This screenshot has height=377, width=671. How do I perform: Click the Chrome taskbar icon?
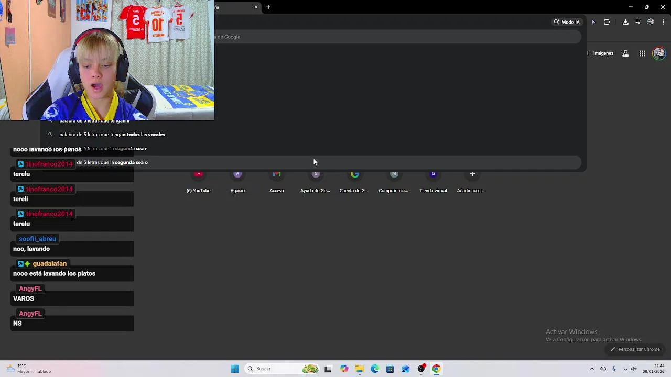[x=436, y=369]
